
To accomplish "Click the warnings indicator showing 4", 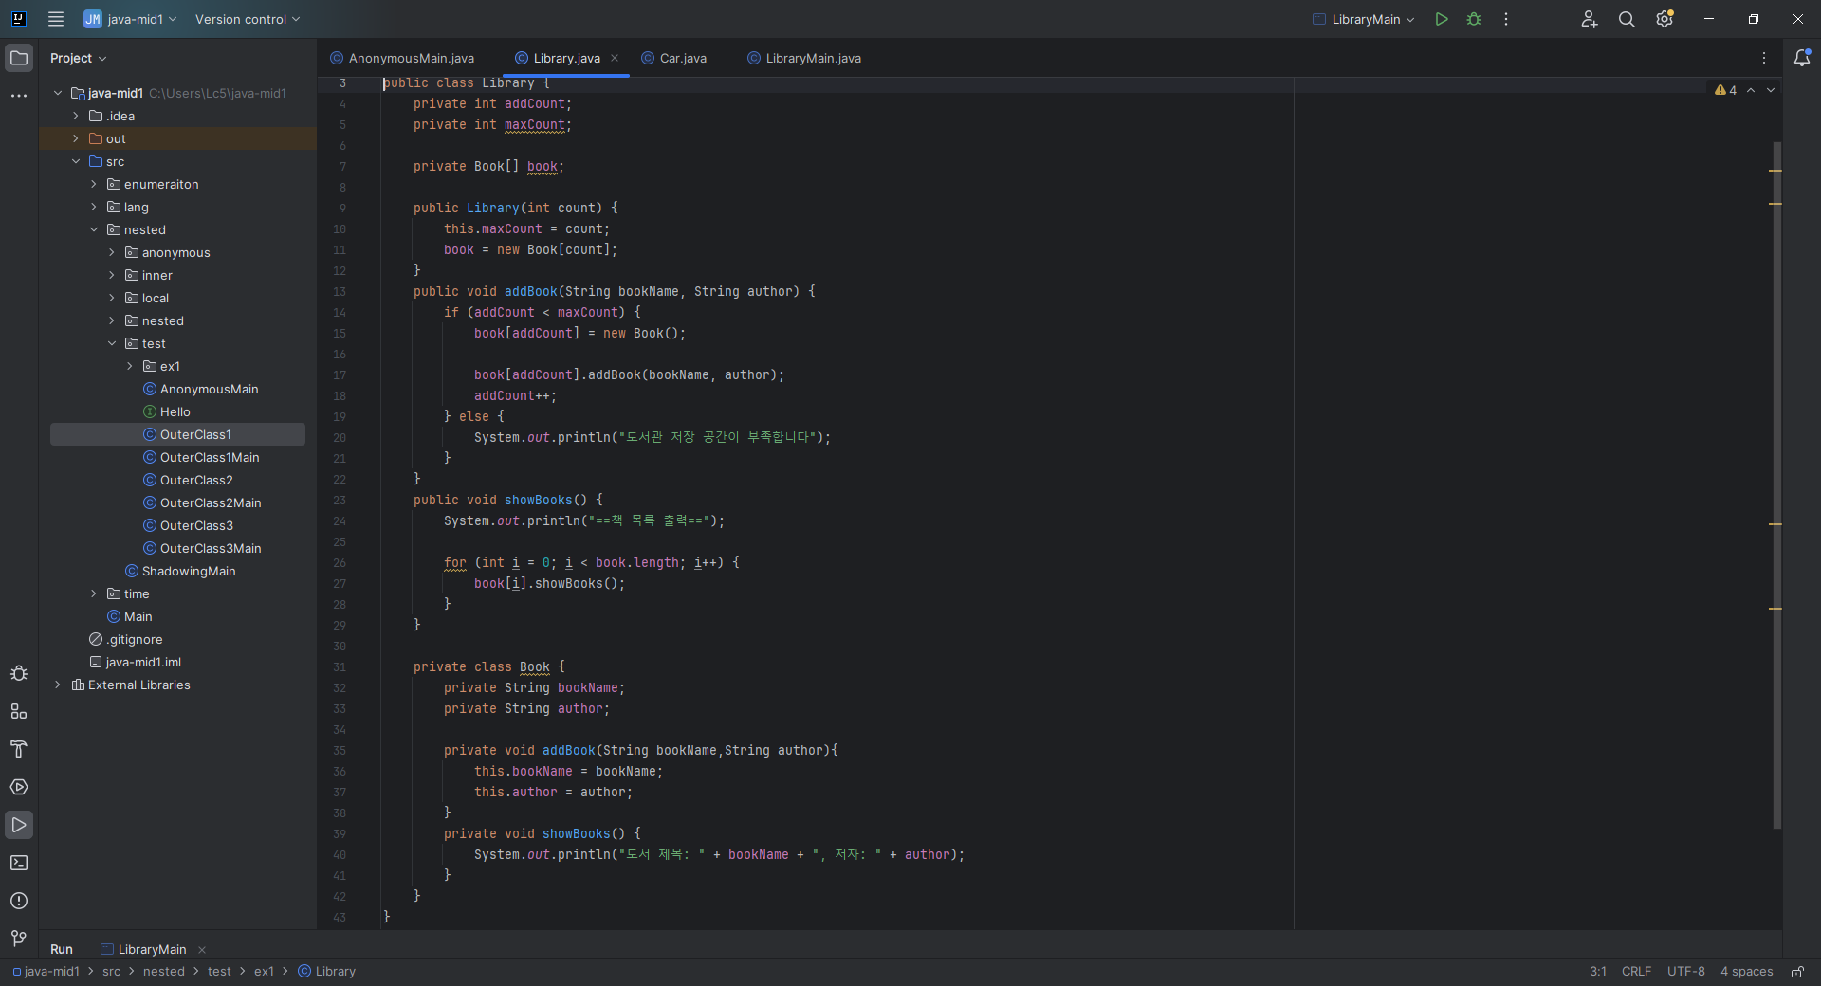I will click(x=1726, y=90).
